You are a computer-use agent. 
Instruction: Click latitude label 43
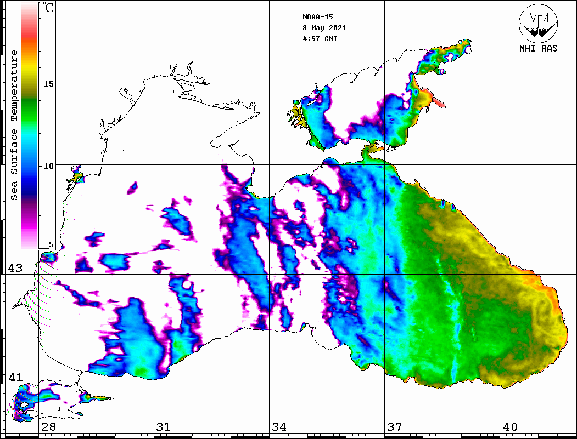tap(15, 268)
